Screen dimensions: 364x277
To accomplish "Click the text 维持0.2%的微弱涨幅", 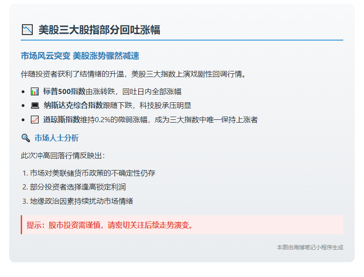I will pos(114,120).
